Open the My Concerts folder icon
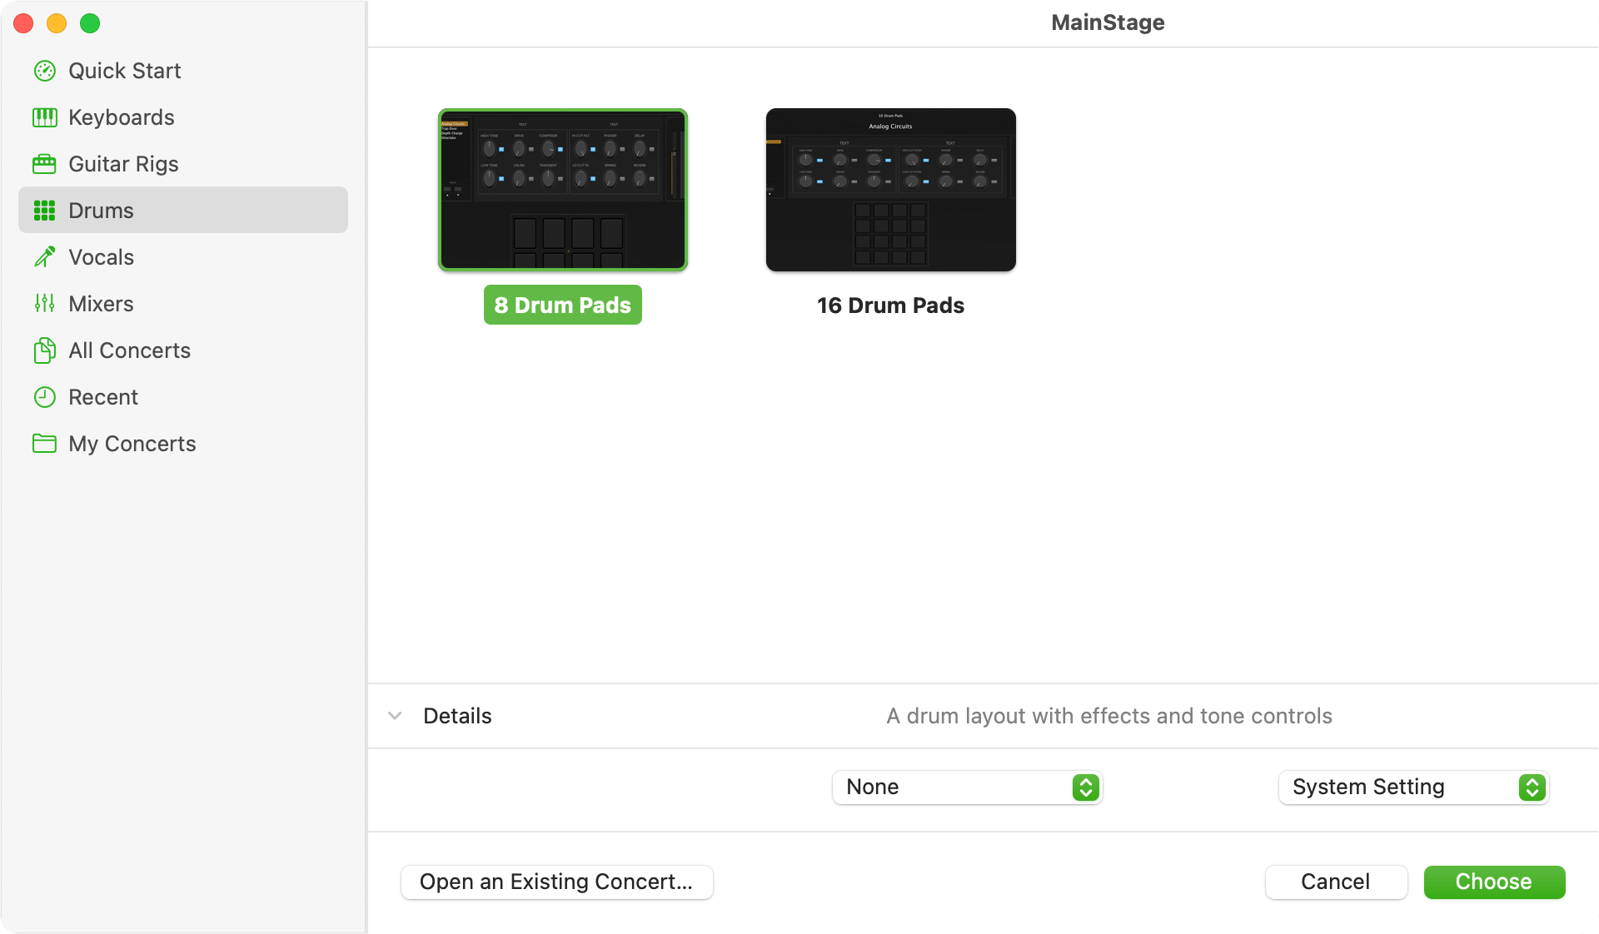This screenshot has width=1599, height=934. 45,444
